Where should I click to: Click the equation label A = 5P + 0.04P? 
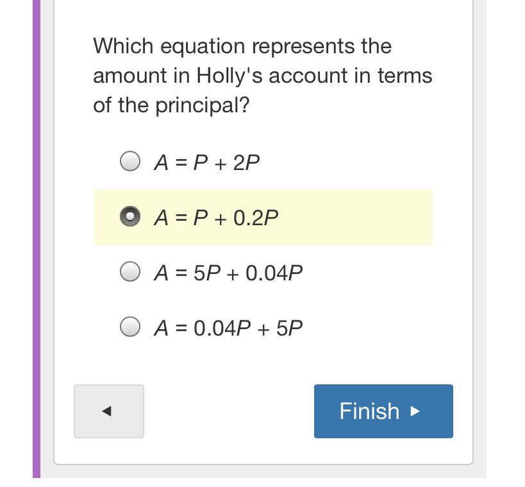point(228,273)
